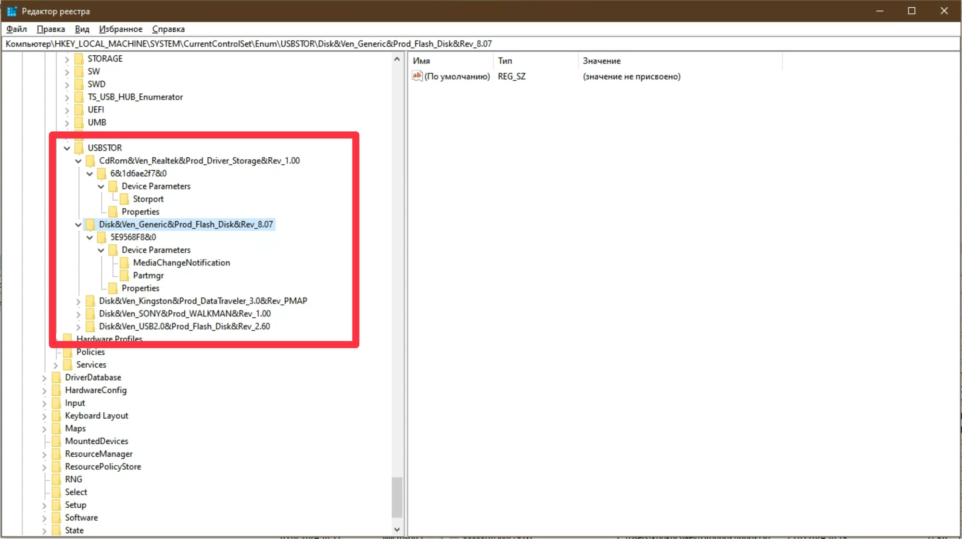Click the Storport folder icon
This screenshot has height=539, width=962.
[x=124, y=199]
